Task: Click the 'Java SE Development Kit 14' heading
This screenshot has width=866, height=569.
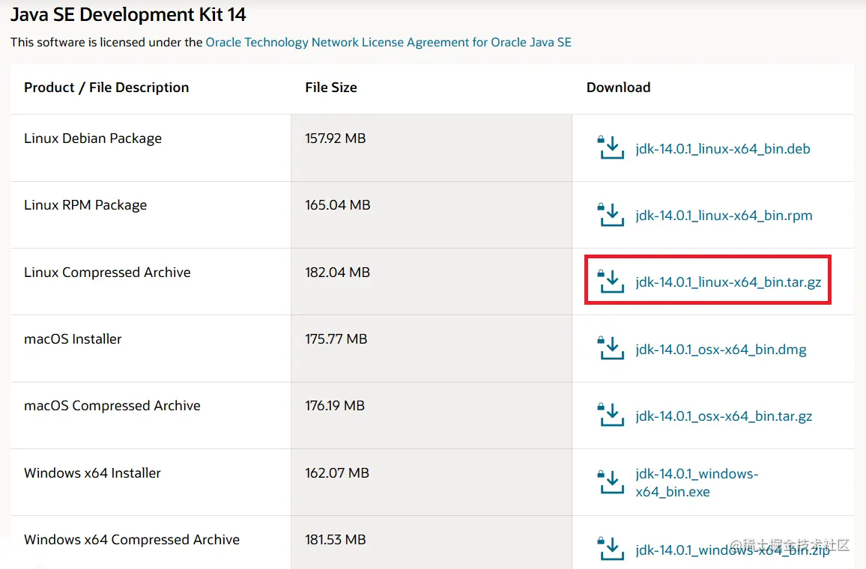Action: [x=128, y=15]
